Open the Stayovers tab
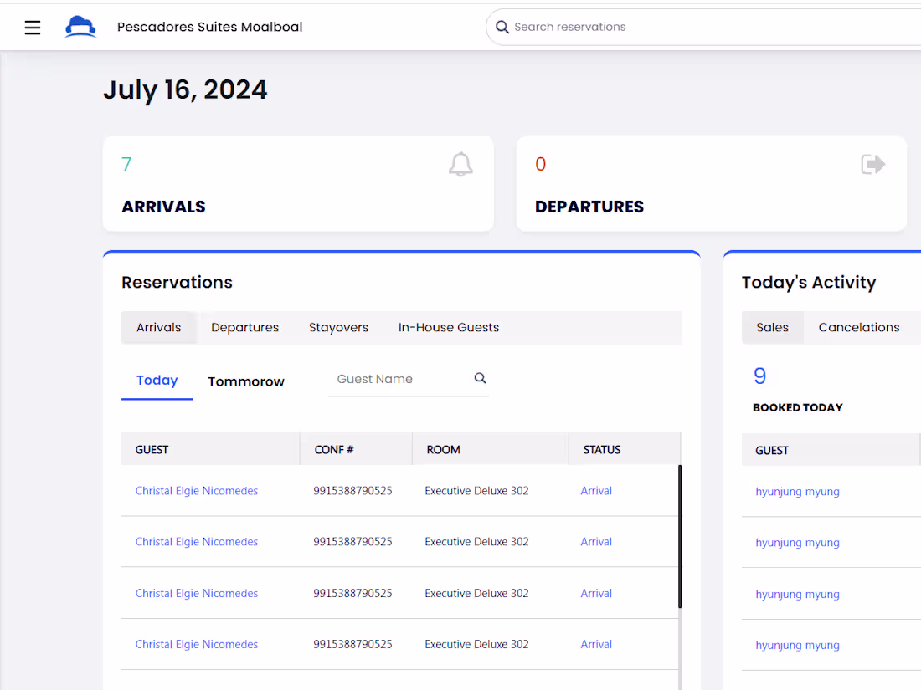Viewport: 921px width, 690px height. point(338,327)
